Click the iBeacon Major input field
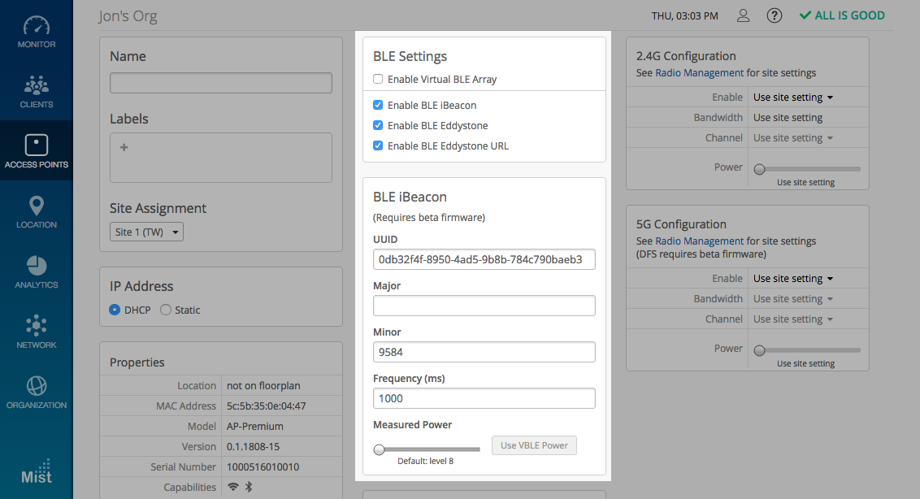 [484, 306]
